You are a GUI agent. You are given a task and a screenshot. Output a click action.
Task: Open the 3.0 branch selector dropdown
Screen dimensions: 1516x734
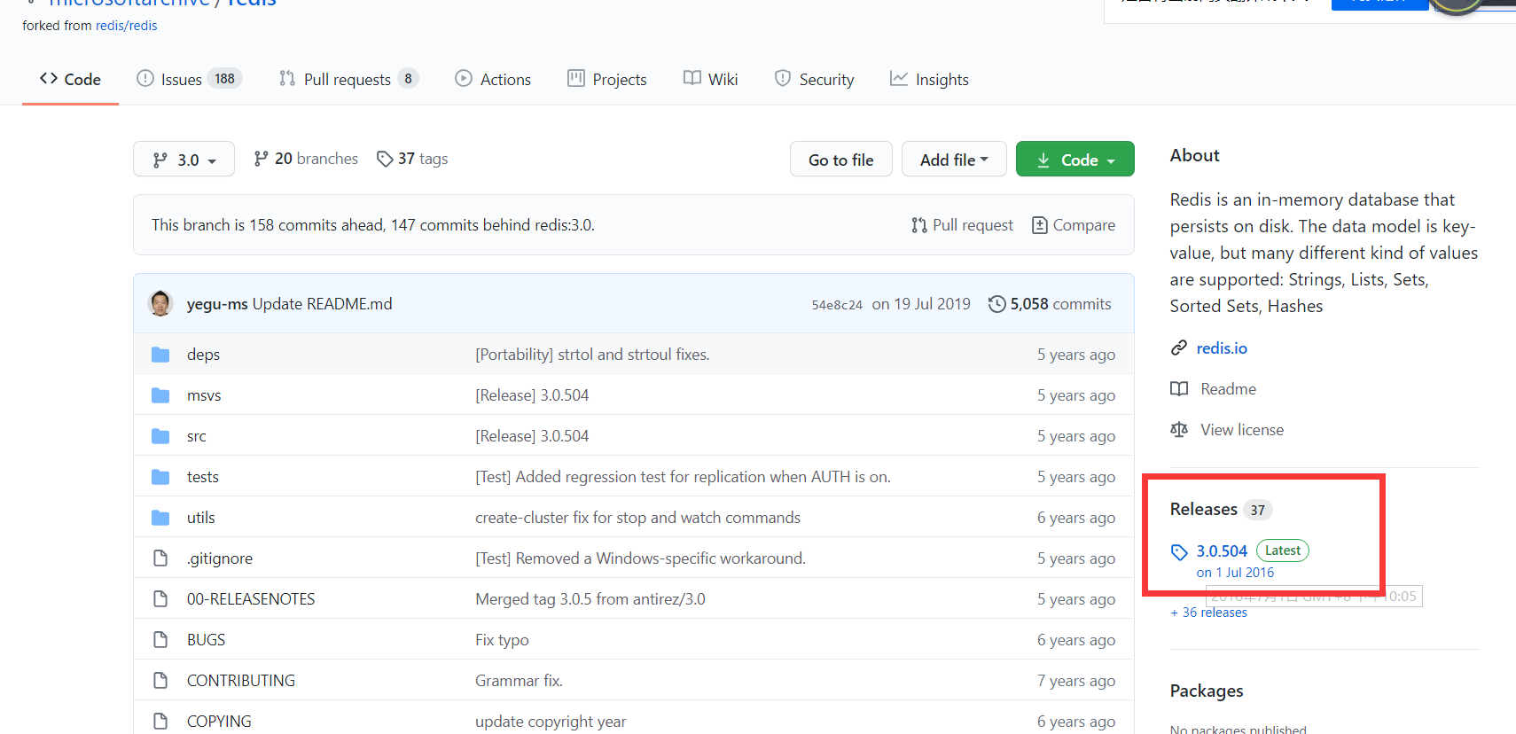click(x=184, y=160)
